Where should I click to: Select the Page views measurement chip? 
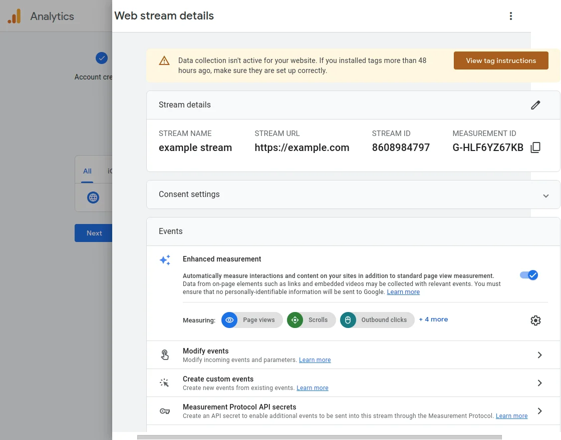pos(252,320)
